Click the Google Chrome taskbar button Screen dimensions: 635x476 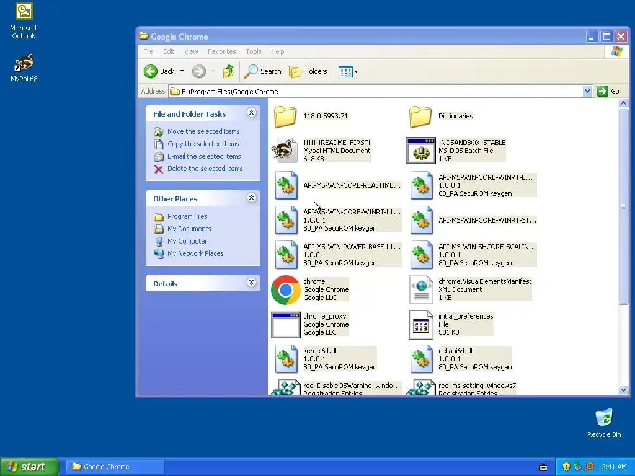(x=115, y=467)
